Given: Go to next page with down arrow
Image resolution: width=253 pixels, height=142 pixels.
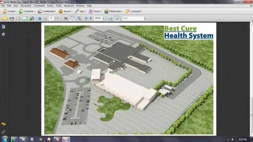Looking at the screenshot, I should (x=45, y=18).
